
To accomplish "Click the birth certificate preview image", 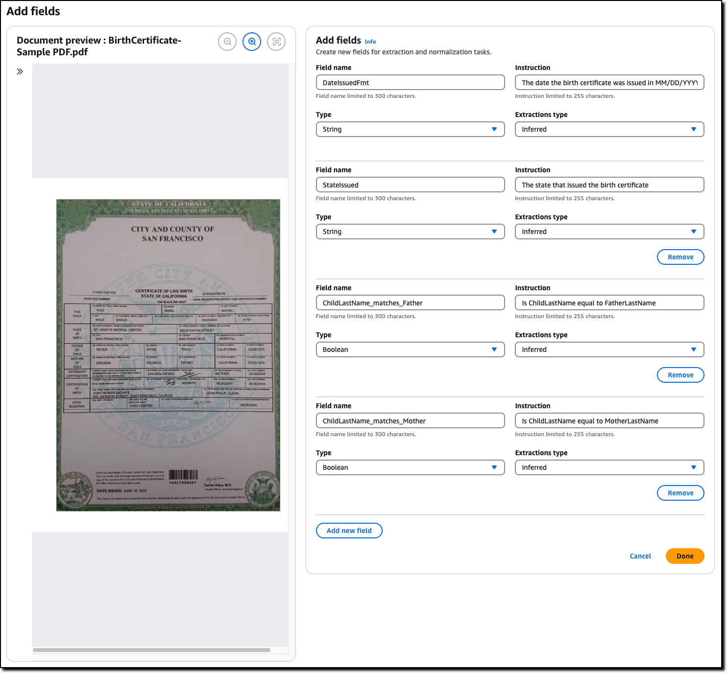I will click(x=168, y=355).
